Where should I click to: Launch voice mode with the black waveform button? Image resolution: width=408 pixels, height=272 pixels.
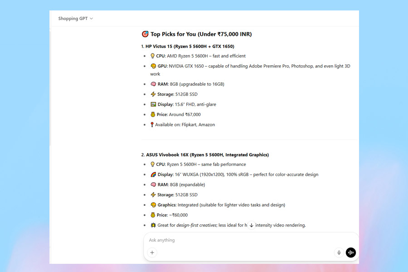(351, 253)
